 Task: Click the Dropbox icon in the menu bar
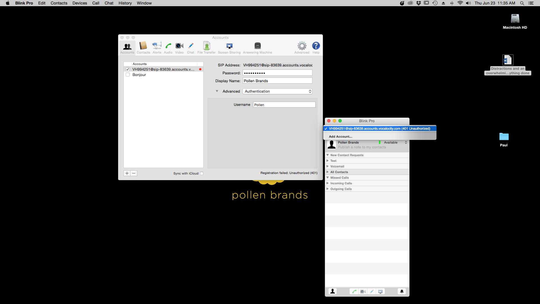(418, 3)
